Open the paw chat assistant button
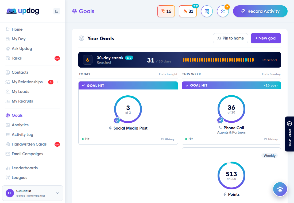 click(280, 189)
